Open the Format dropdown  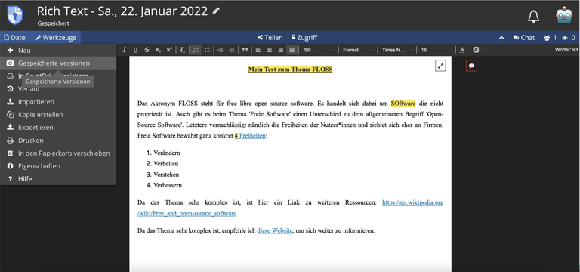[358, 50]
